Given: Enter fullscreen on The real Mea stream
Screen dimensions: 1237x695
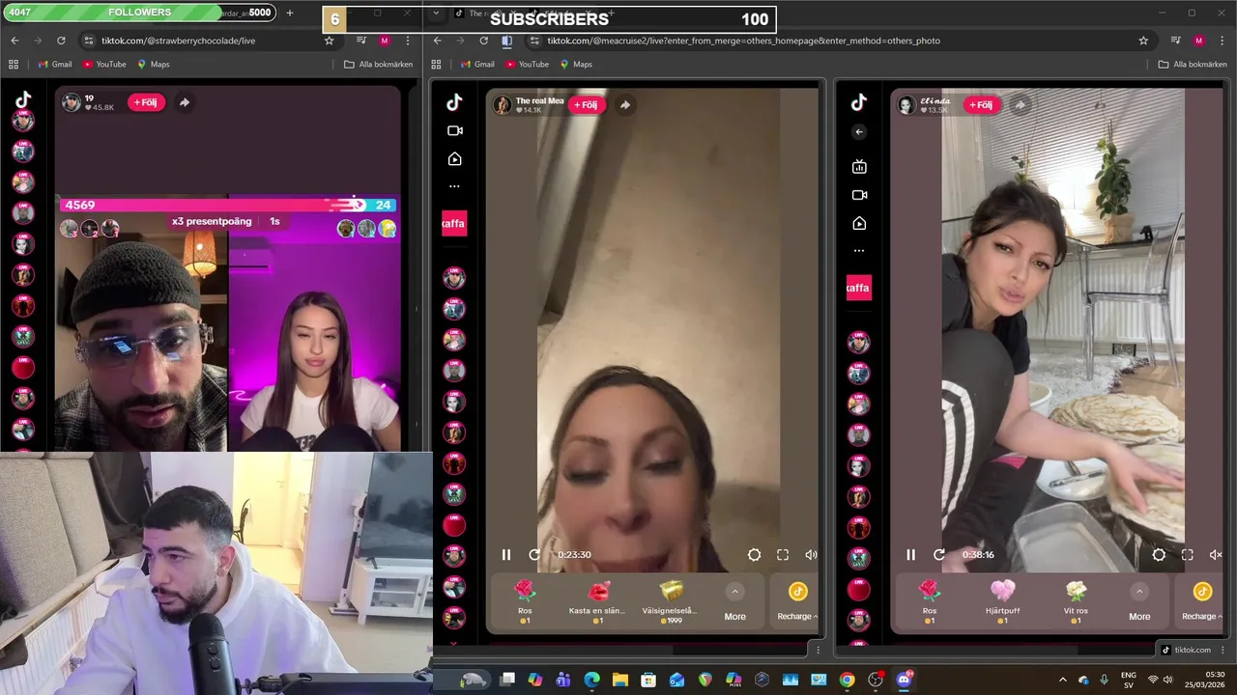Looking at the screenshot, I should click(x=783, y=554).
